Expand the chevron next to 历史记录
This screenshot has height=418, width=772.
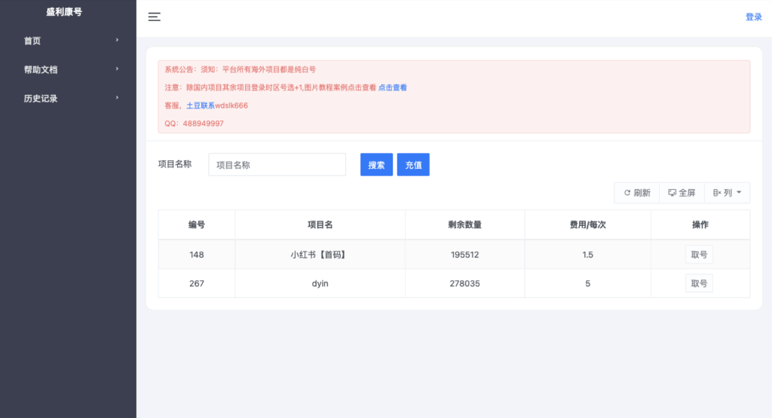point(117,98)
